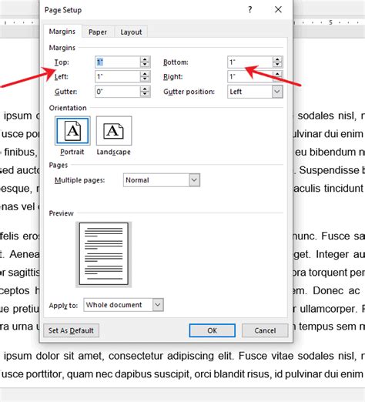Screen dimensions: 365x402
Task: Click the Left margin input field
Action: click(118, 76)
